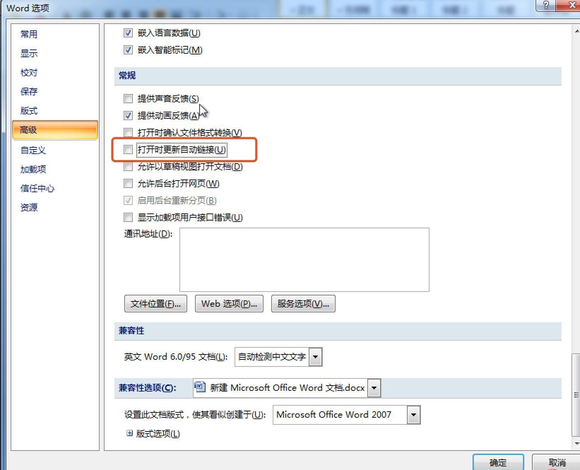Confirm with the 确定 button
Image resolution: width=580 pixels, height=470 pixels.
[498, 462]
